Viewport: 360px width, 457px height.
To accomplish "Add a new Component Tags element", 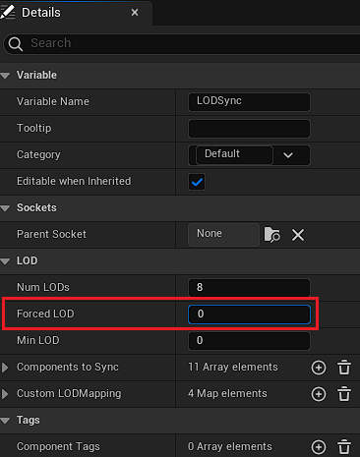I will (319, 447).
